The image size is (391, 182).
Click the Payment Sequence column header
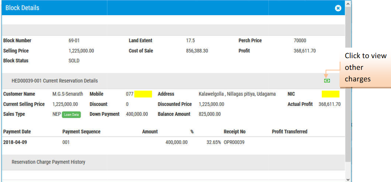point(81,132)
